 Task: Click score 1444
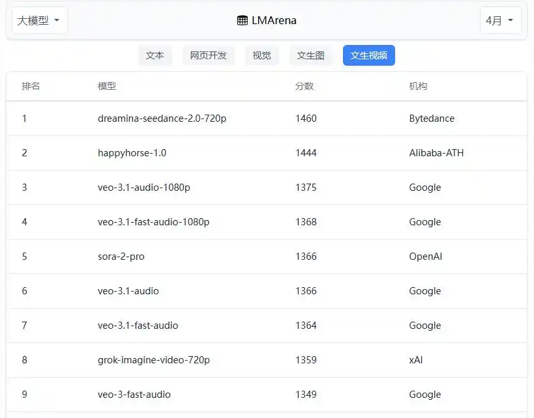(x=306, y=153)
